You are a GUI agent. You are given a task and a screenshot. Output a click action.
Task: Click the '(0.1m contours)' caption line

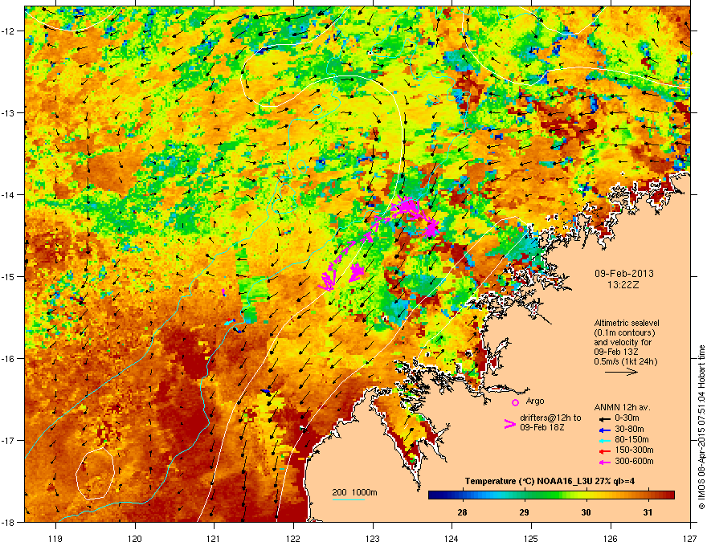[x=624, y=332]
